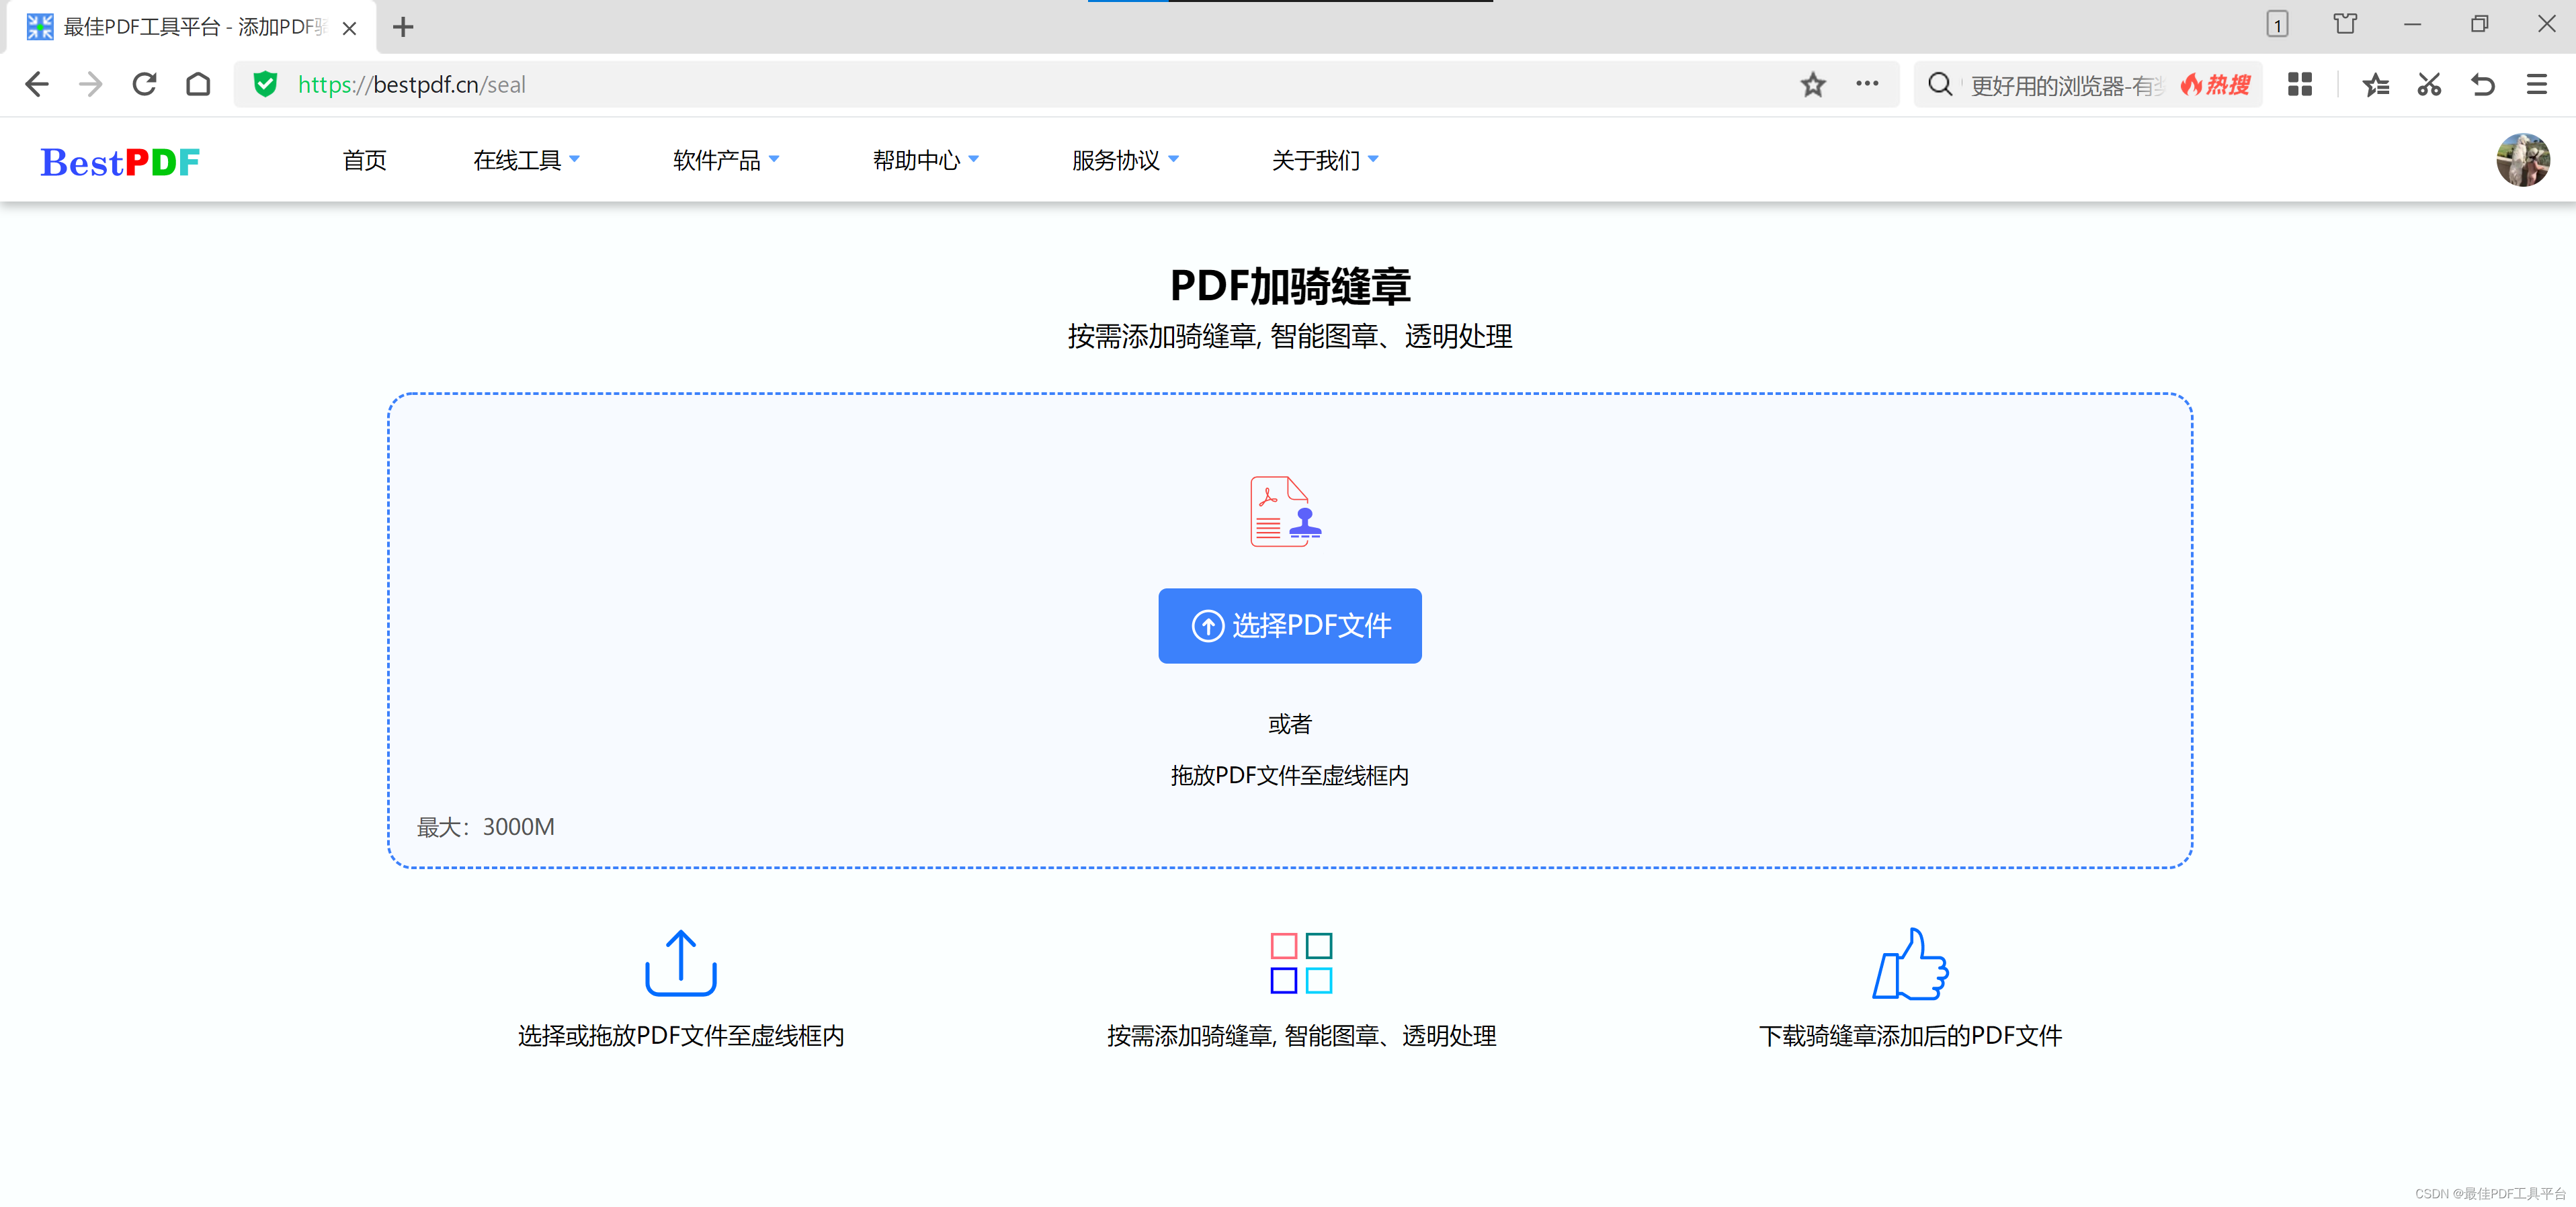The image size is (2576, 1207).
Task: Expand the 在线工具 dropdown
Action: pos(526,160)
